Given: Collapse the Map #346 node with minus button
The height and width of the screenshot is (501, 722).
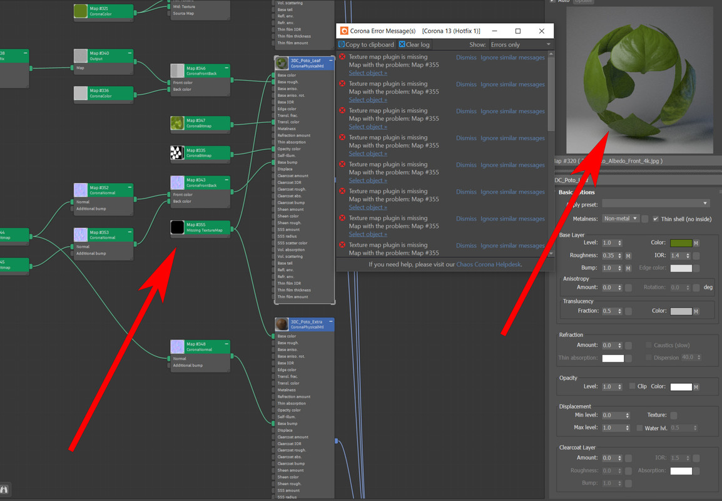Looking at the screenshot, I should click(226, 68).
